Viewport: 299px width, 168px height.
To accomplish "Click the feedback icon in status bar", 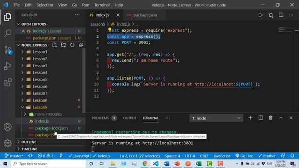I will [x=283, y=156].
